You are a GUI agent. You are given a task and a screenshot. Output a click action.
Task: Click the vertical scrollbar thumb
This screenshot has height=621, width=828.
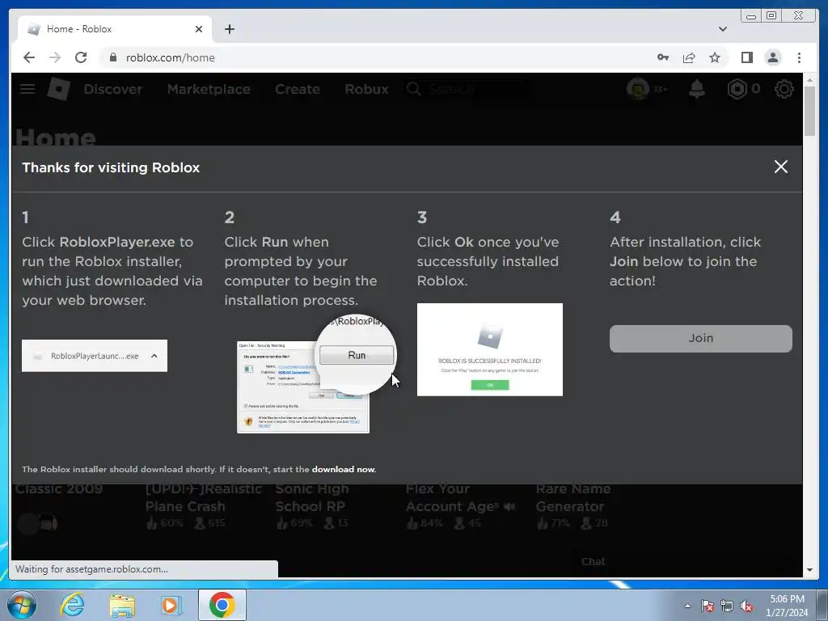[809, 111]
